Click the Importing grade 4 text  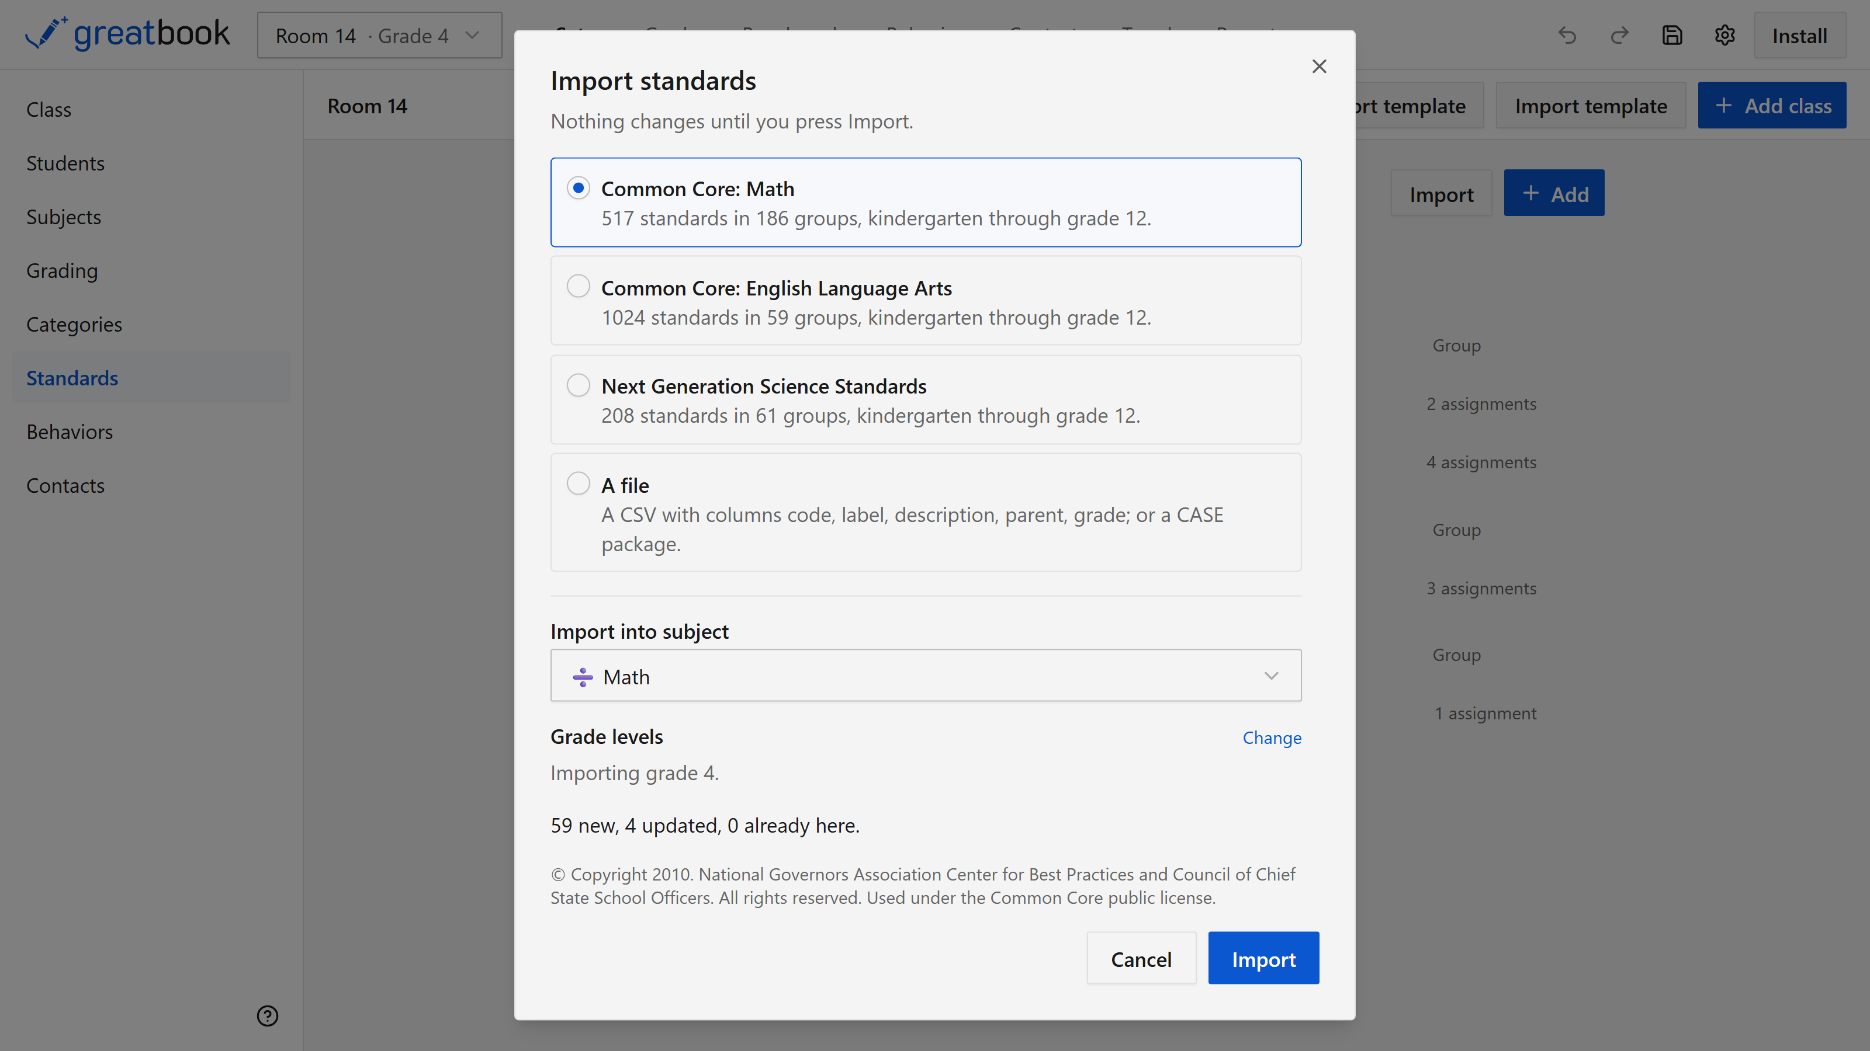coord(635,773)
